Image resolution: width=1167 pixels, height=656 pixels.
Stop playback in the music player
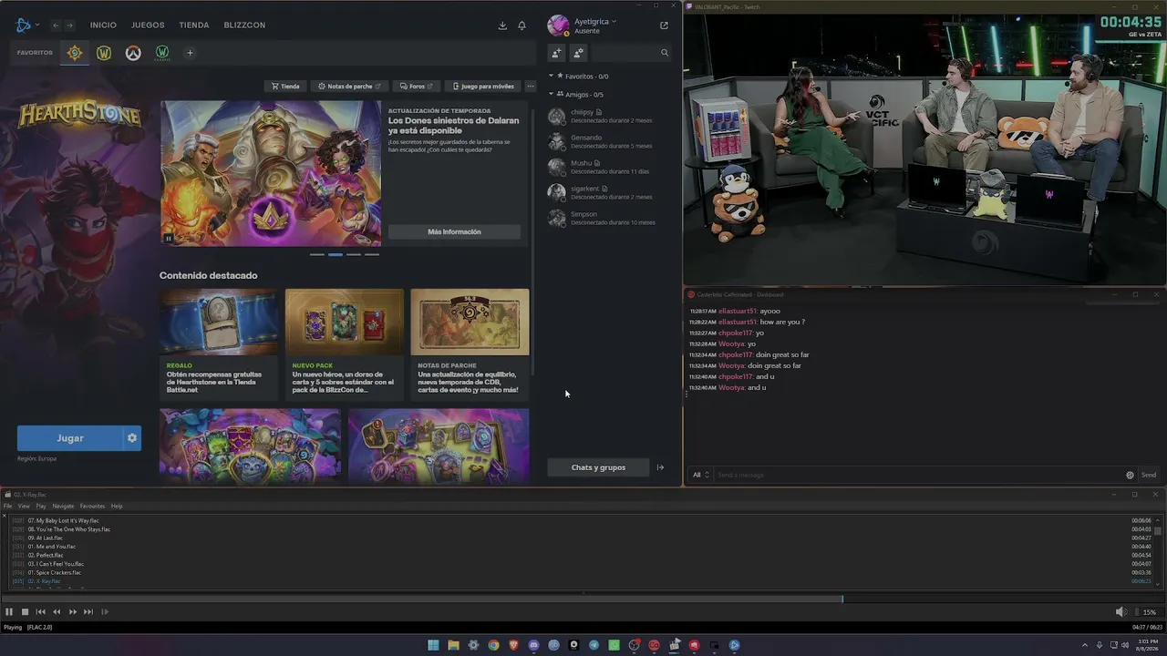tap(25, 612)
